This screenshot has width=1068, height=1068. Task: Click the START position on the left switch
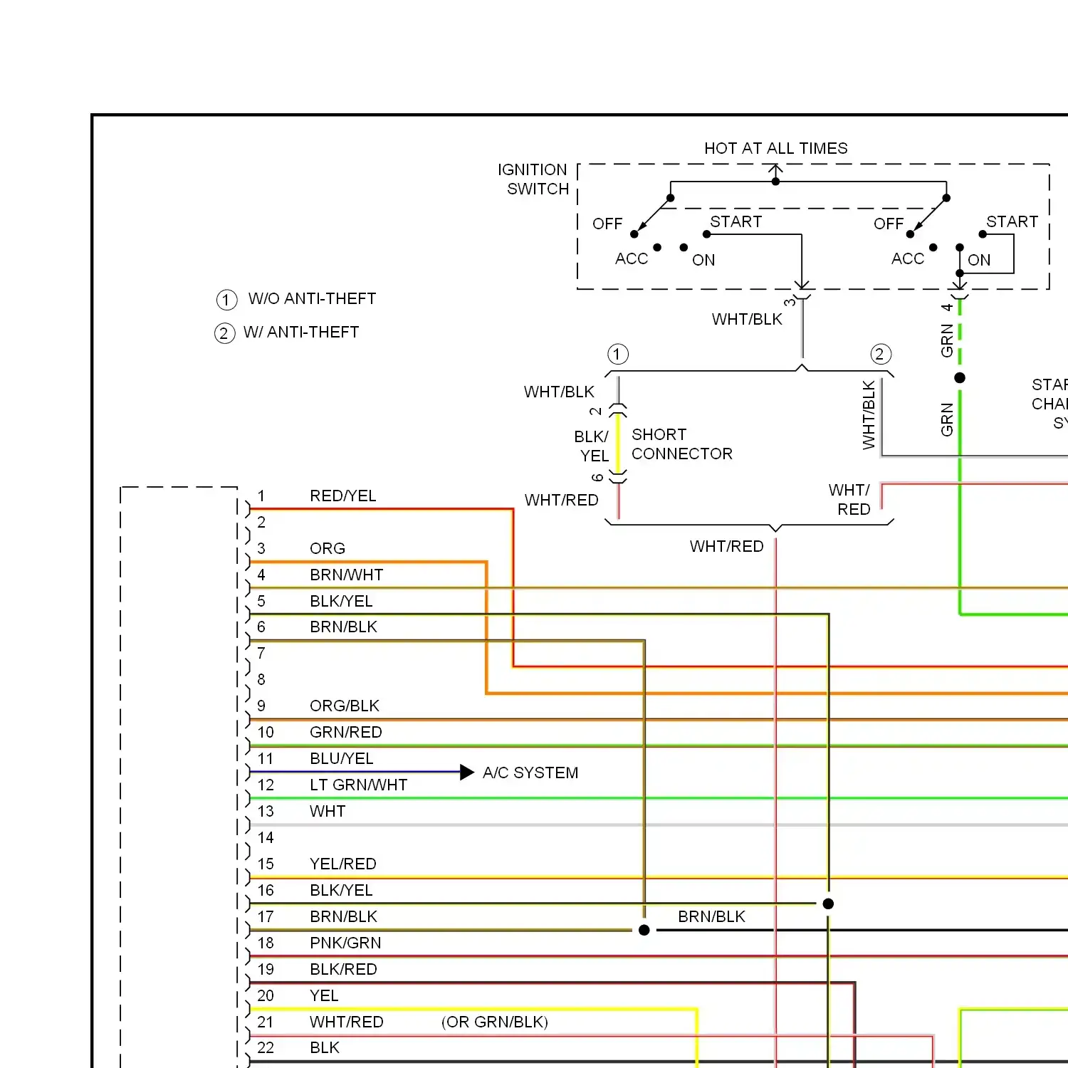[735, 222]
